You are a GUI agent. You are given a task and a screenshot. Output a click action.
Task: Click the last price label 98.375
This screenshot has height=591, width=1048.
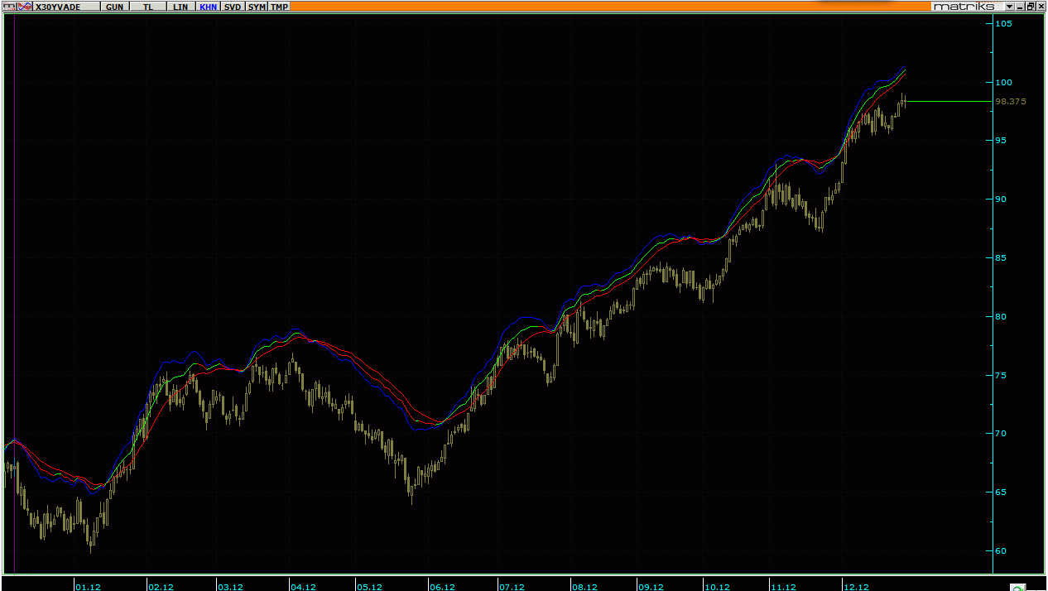click(x=1011, y=102)
